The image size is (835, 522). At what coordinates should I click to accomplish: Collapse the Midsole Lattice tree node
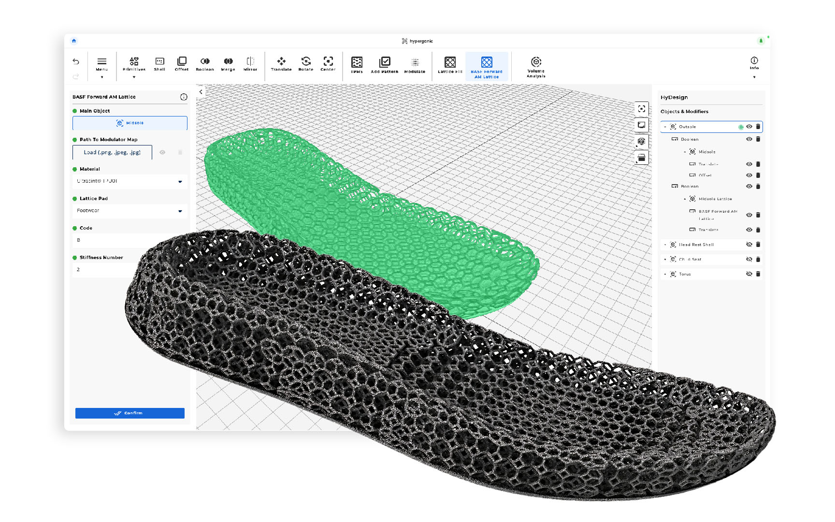pos(685,199)
